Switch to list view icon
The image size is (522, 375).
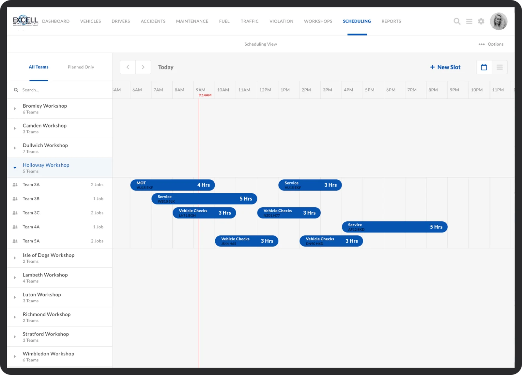click(x=499, y=67)
